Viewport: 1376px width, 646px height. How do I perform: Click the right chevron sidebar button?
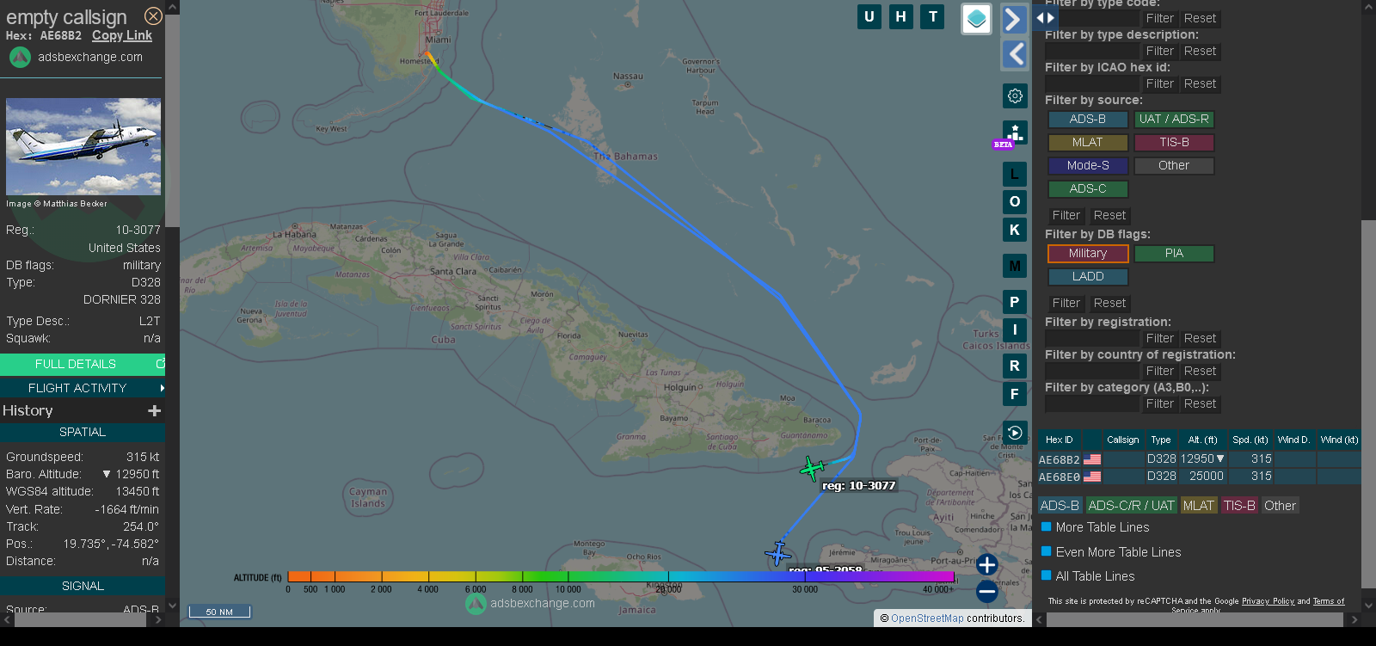point(1015,19)
